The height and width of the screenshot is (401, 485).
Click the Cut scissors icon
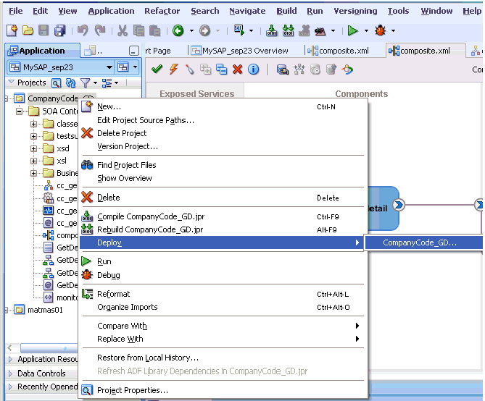(123, 30)
